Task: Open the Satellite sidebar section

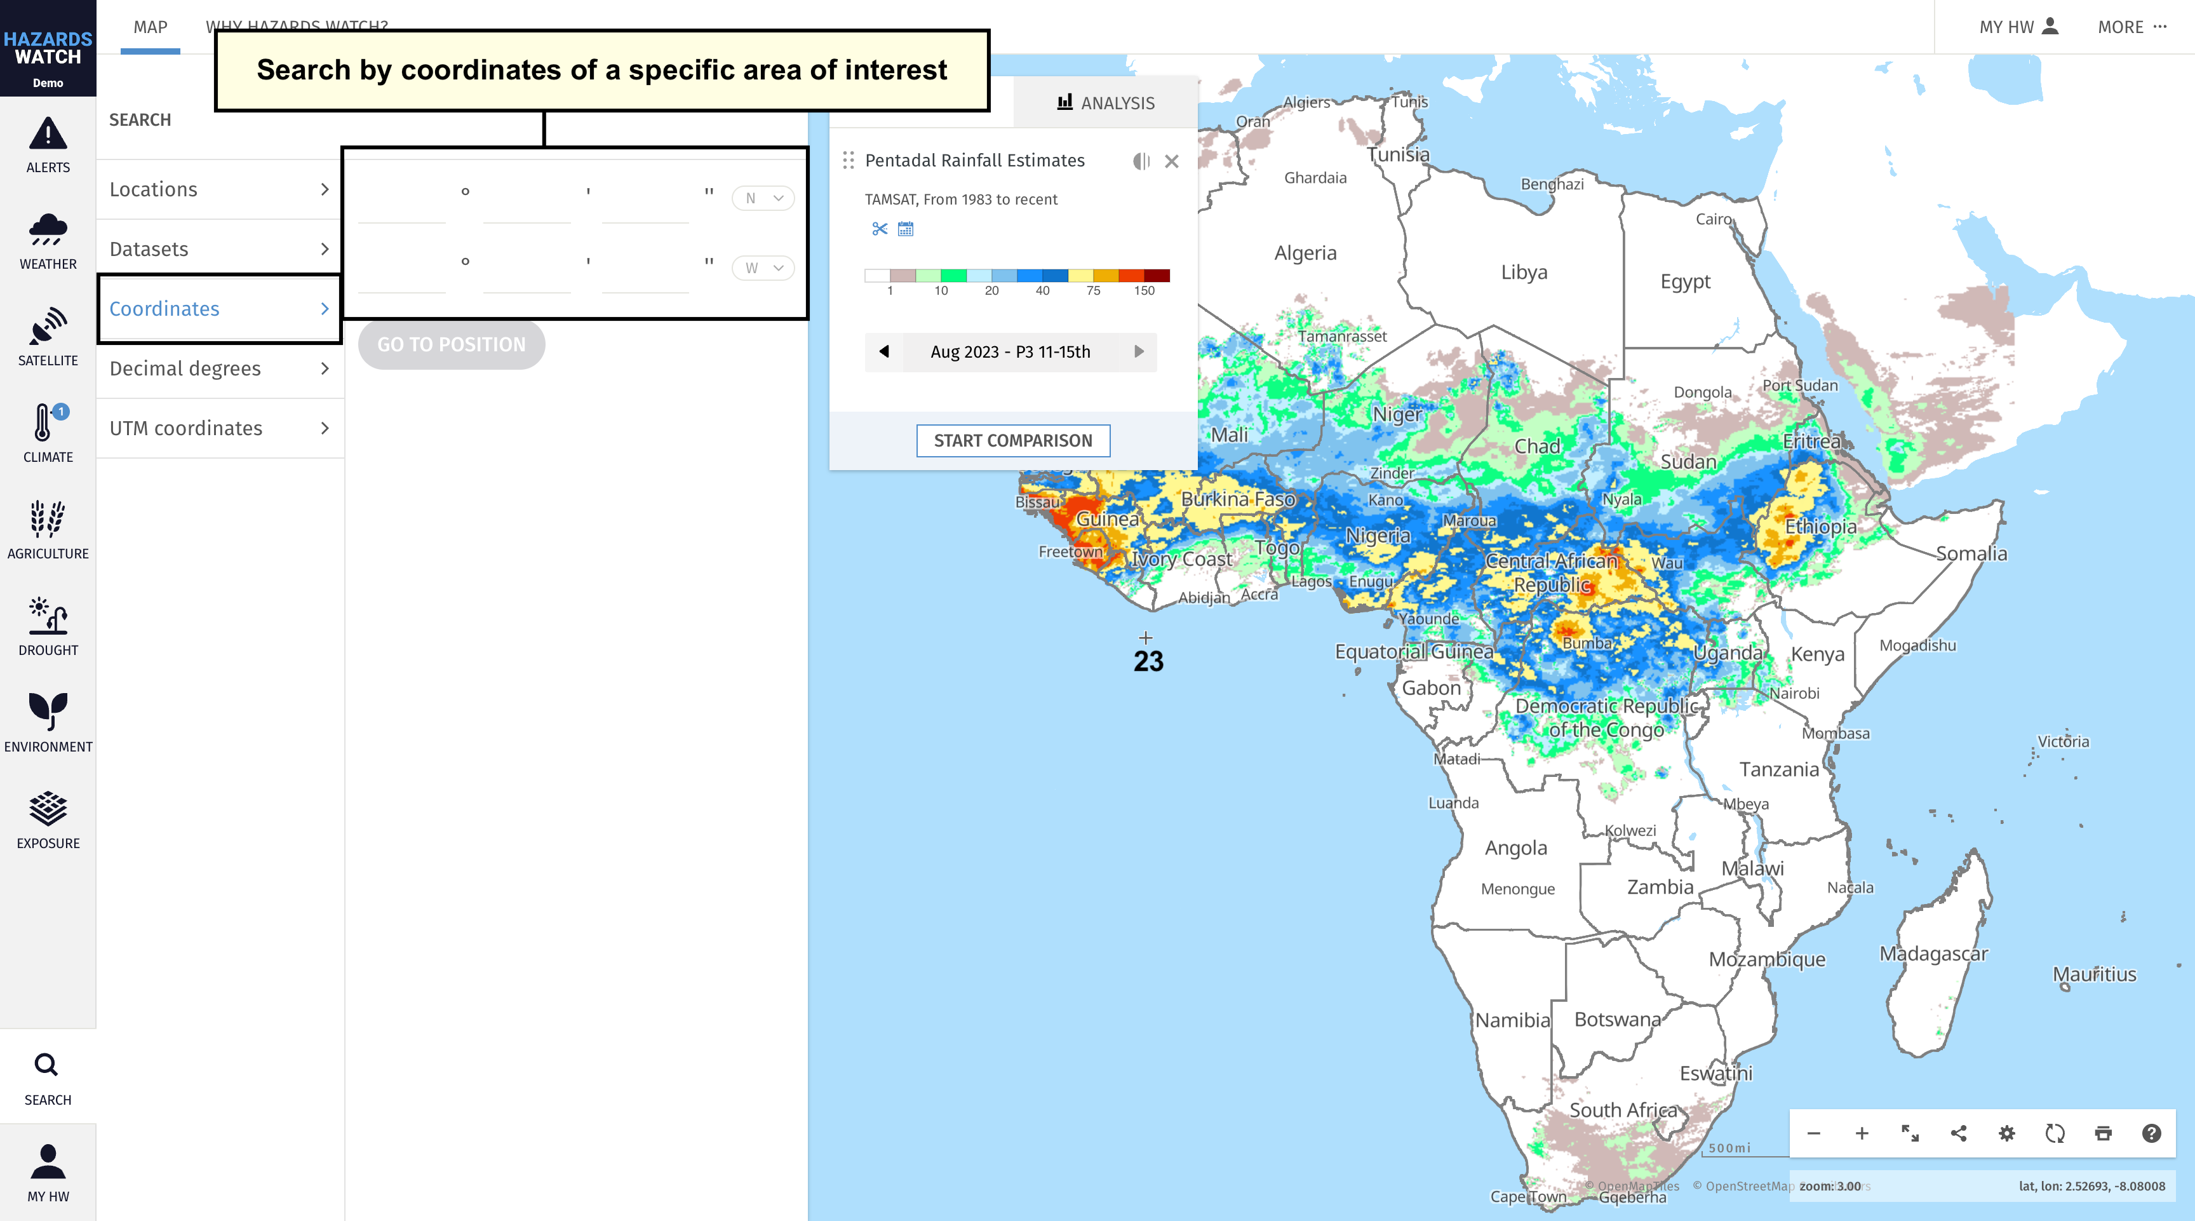Action: click(48, 337)
